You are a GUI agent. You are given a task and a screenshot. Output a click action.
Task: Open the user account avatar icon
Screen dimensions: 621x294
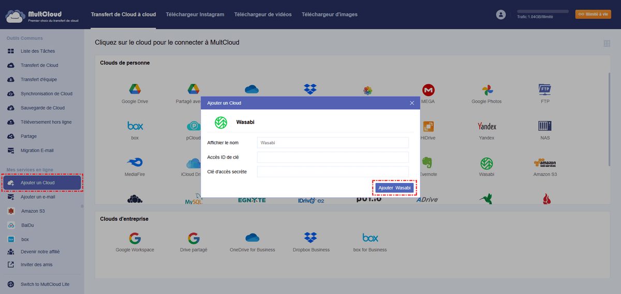500,14
